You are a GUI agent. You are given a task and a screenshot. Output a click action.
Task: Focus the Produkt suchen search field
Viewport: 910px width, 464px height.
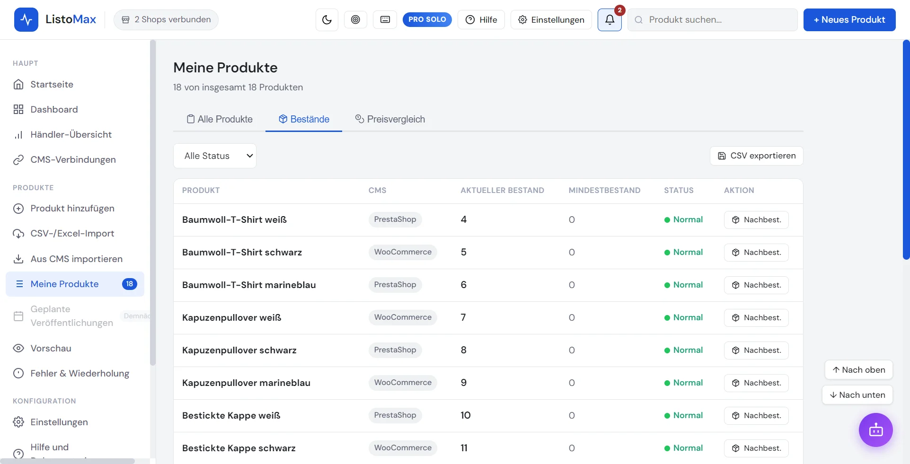pos(713,20)
